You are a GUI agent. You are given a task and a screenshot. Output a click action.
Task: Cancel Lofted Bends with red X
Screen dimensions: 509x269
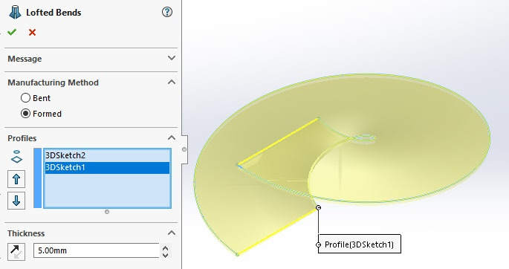pyautogui.click(x=32, y=32)
